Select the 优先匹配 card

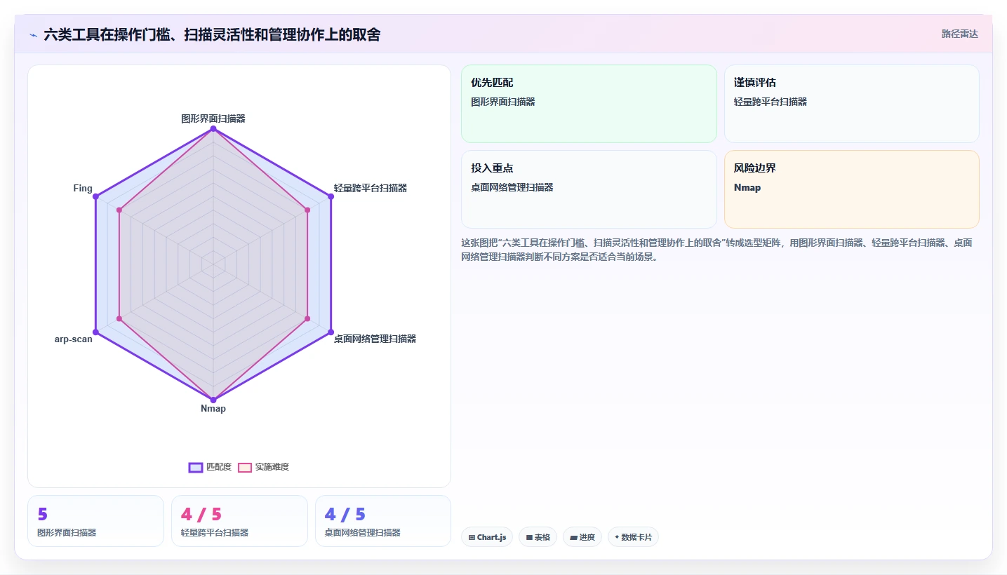pyautogui.click(x=589, y=104)
